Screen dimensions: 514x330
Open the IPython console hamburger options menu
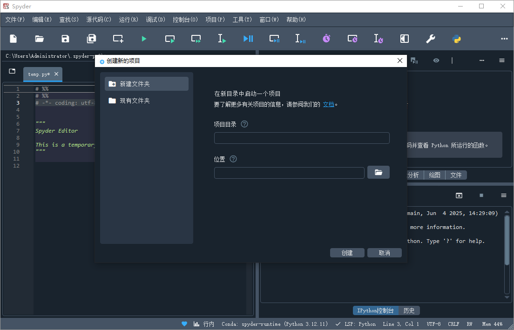(x=504, y=195)
